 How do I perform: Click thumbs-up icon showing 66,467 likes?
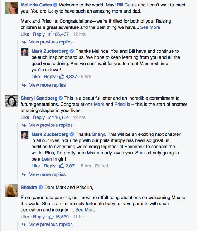coord(51,34)
